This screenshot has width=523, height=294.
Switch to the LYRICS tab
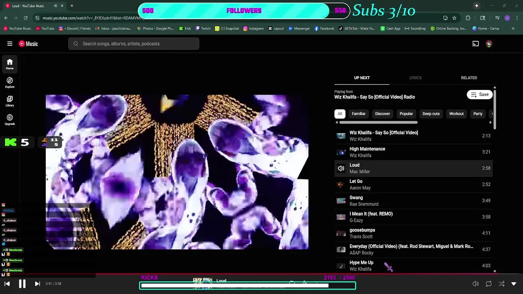click(415, 78)
